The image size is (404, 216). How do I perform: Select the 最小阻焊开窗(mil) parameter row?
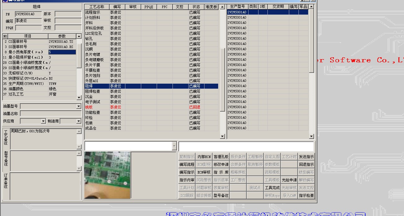39,57
